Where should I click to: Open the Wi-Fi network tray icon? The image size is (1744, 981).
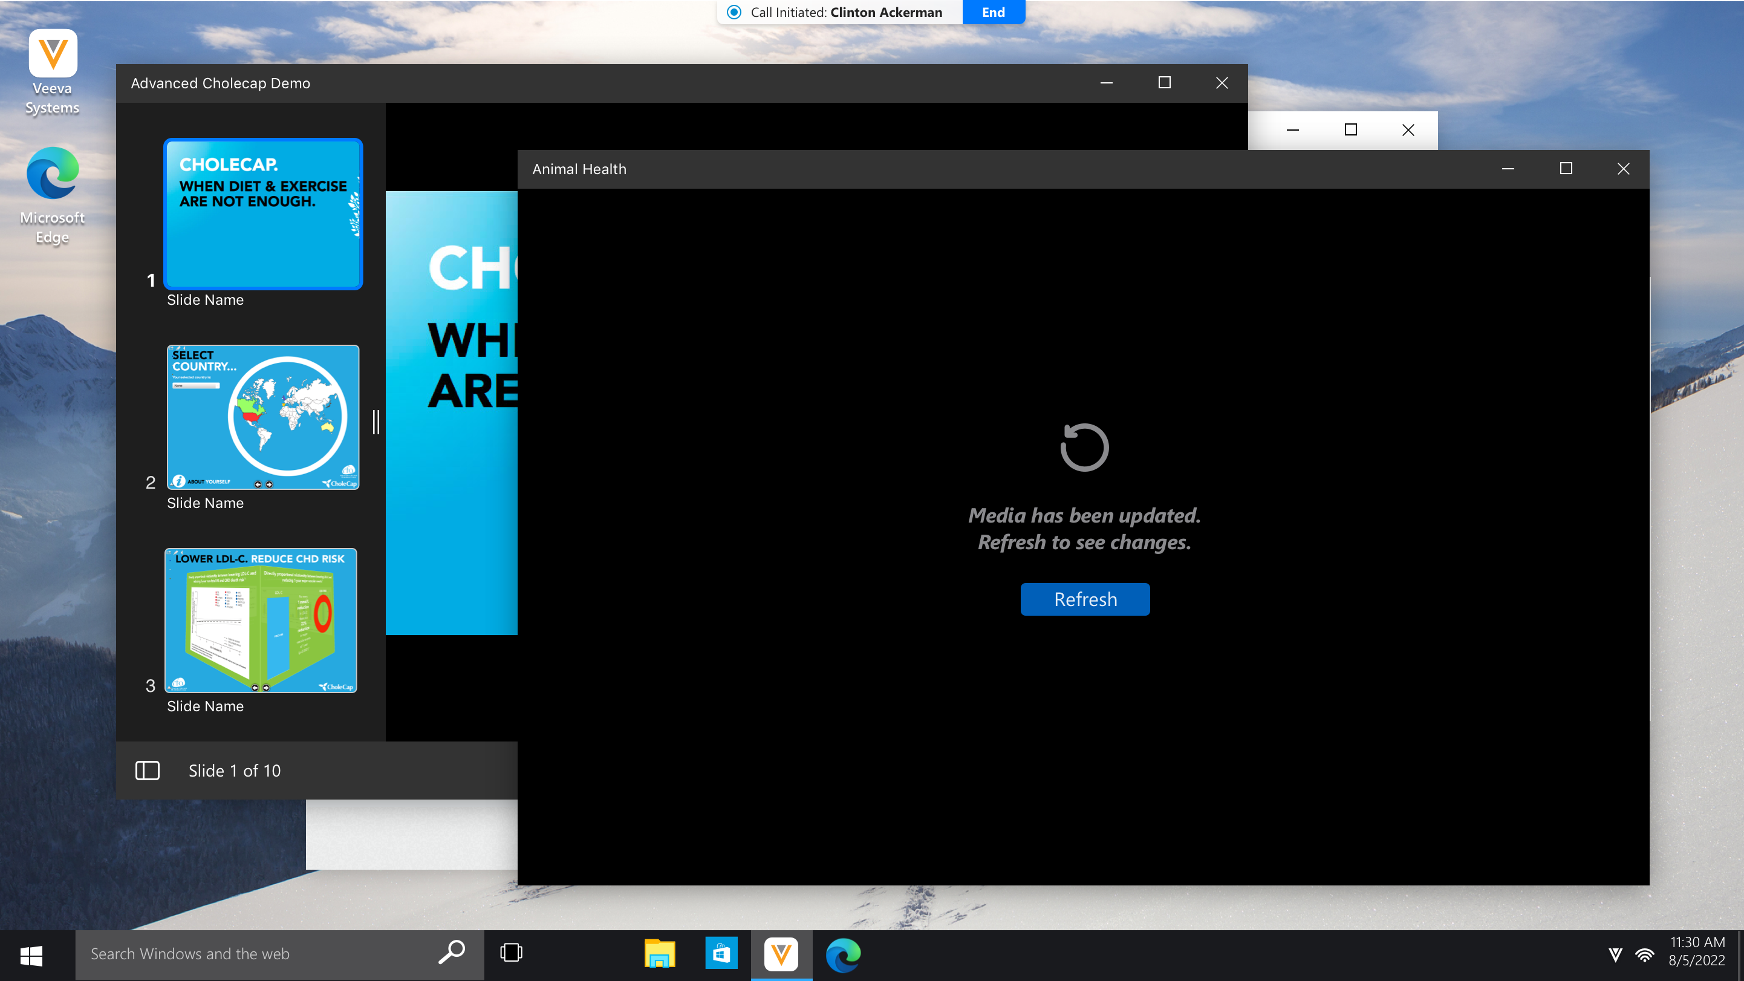pyautogui.click(x=1644, y=954)
